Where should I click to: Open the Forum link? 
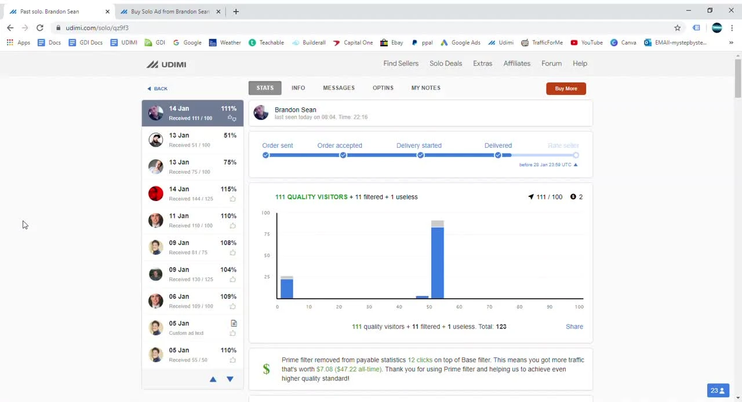pos(551,64)
